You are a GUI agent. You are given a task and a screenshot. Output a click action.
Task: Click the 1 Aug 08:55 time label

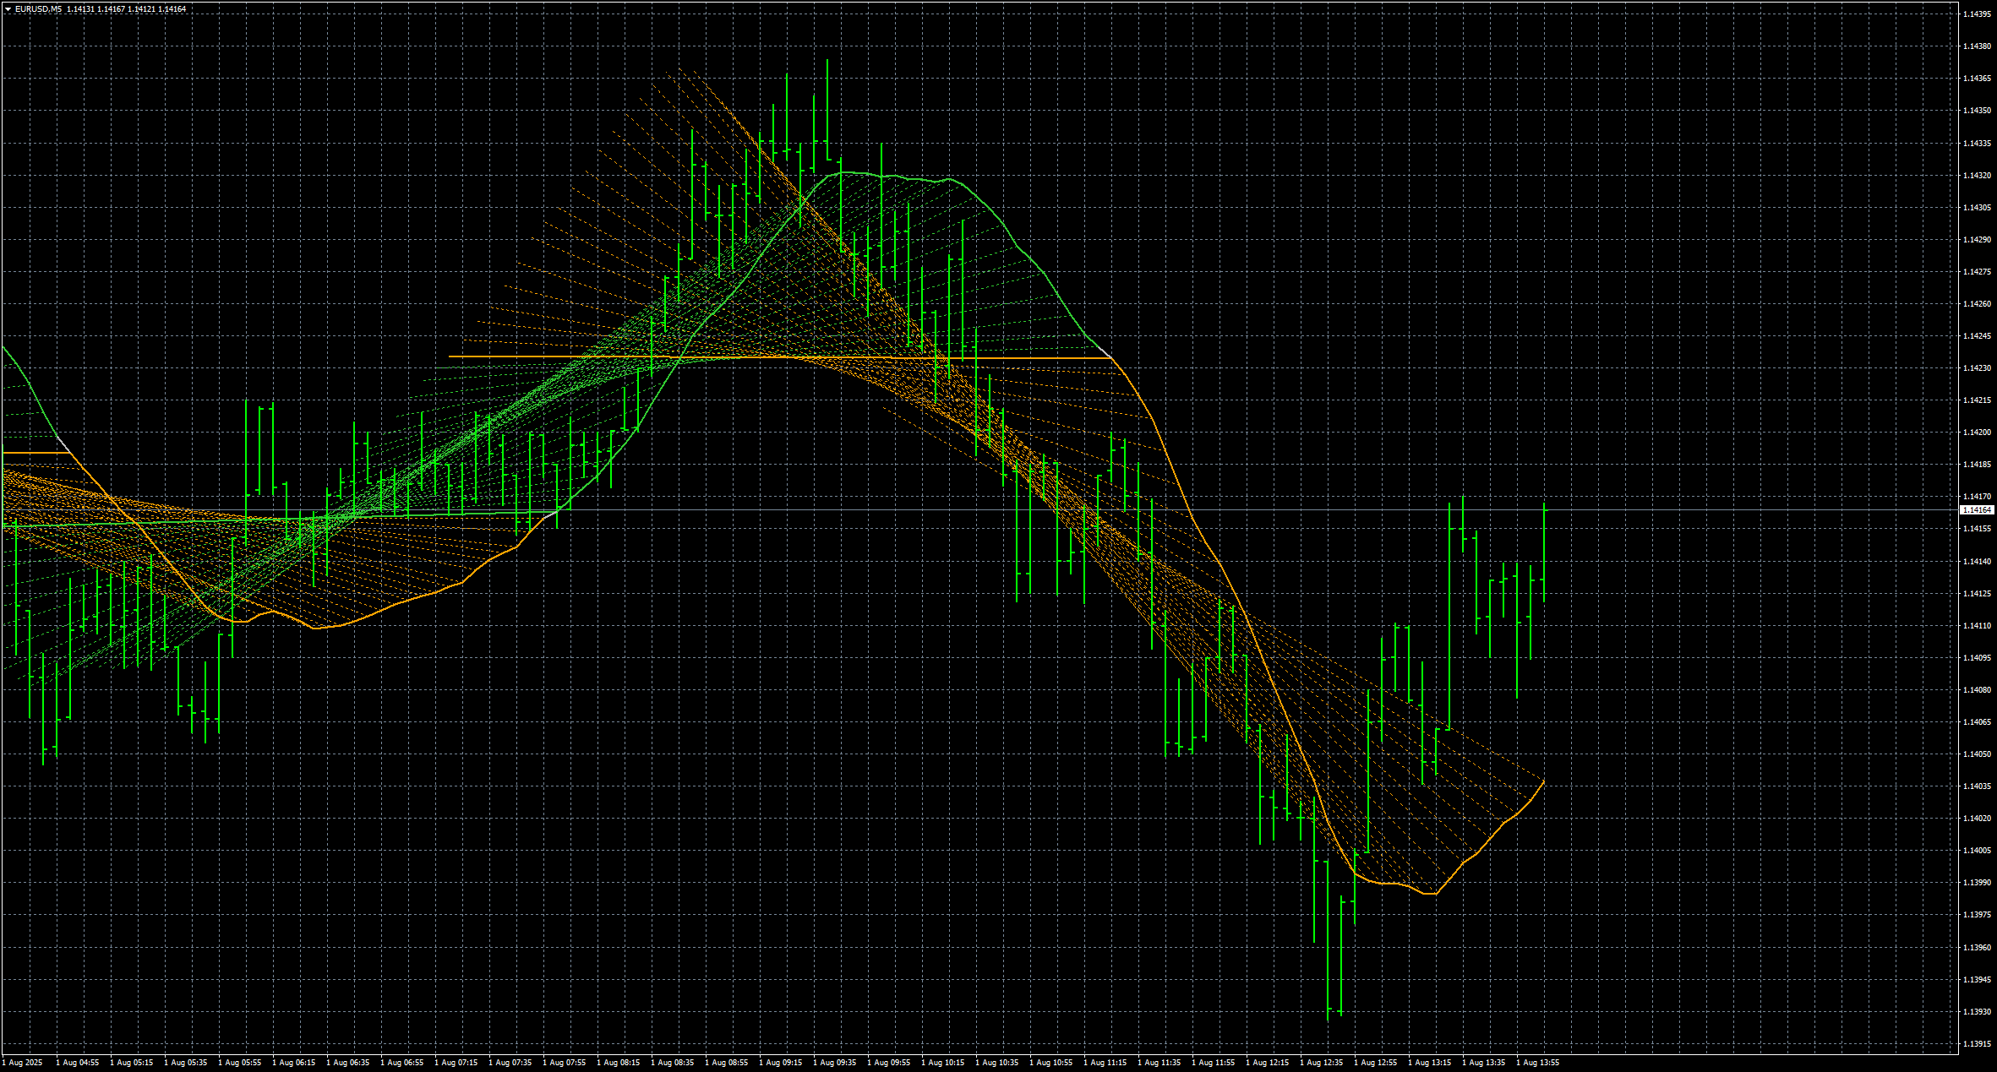[726, 1063]
